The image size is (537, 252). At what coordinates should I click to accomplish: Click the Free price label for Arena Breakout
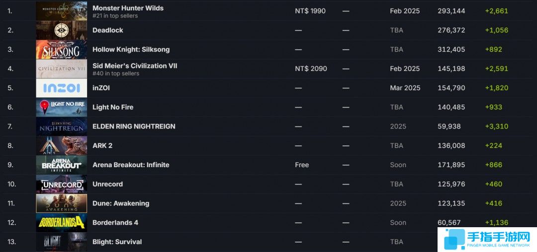[302, 165]
